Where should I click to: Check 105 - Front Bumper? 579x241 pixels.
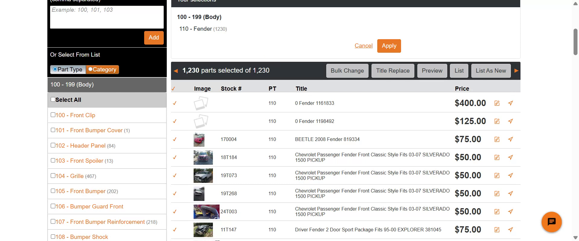click(x=53, y=191)
